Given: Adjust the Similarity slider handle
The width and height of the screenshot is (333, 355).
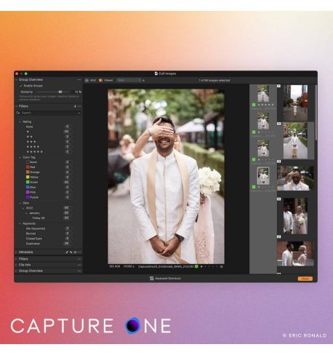Looking at the screenshot, I should (60, 92).
